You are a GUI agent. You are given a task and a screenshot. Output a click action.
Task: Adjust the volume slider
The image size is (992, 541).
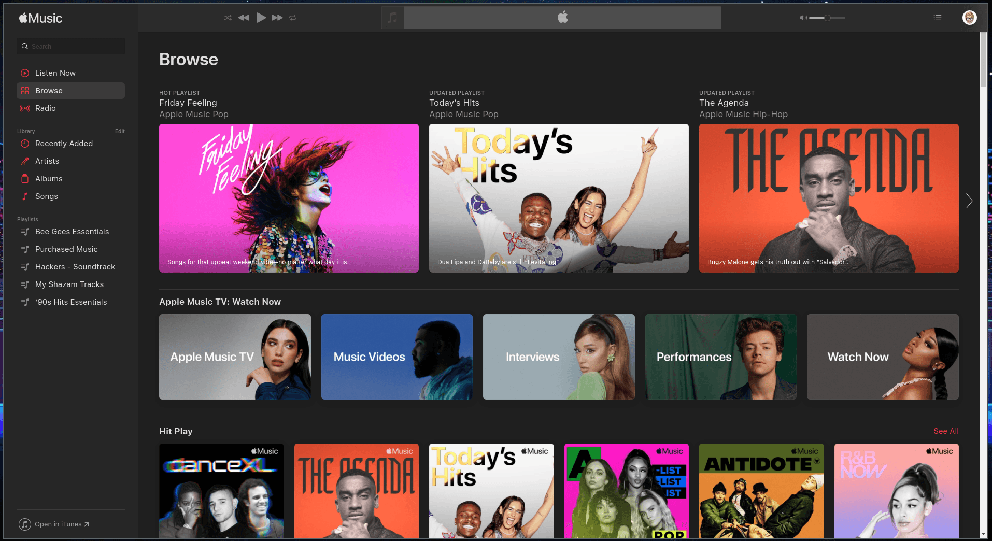(x=827, y=18)
